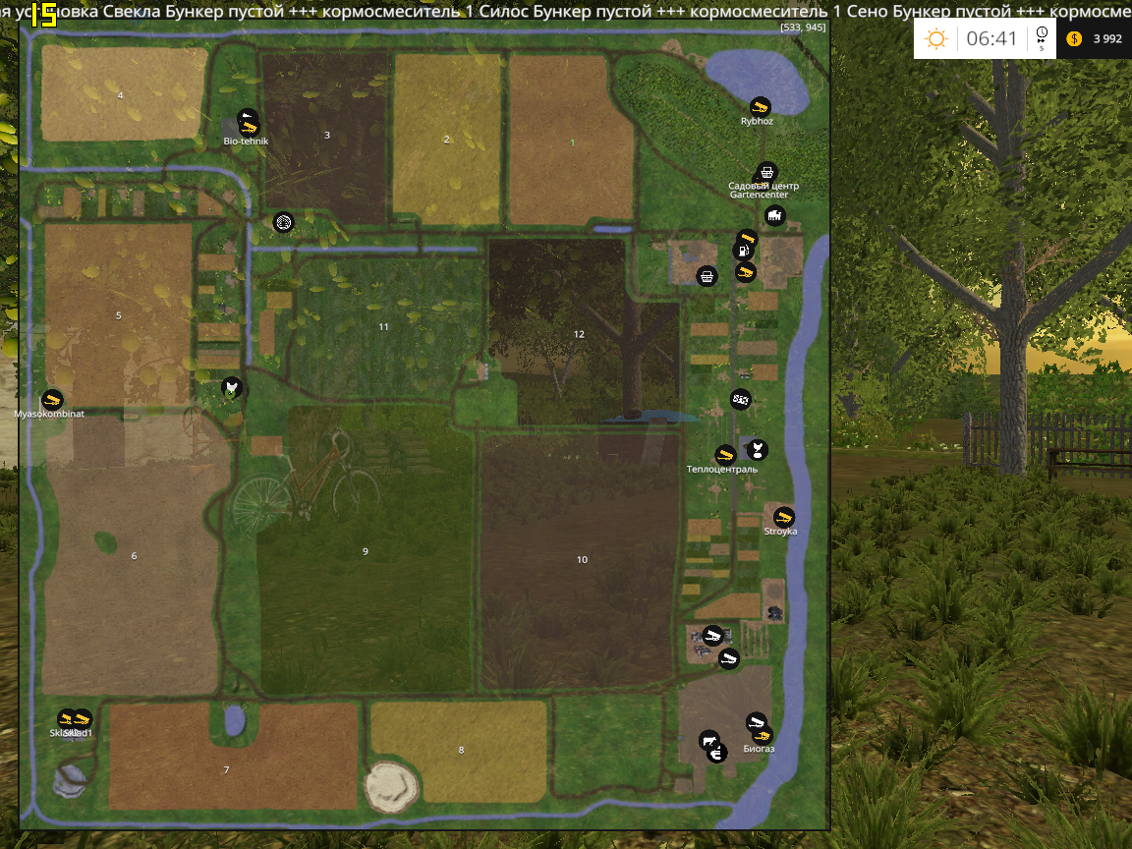
Task: Select the Stroyka yellow tipper marker
Action: point(784,517)
